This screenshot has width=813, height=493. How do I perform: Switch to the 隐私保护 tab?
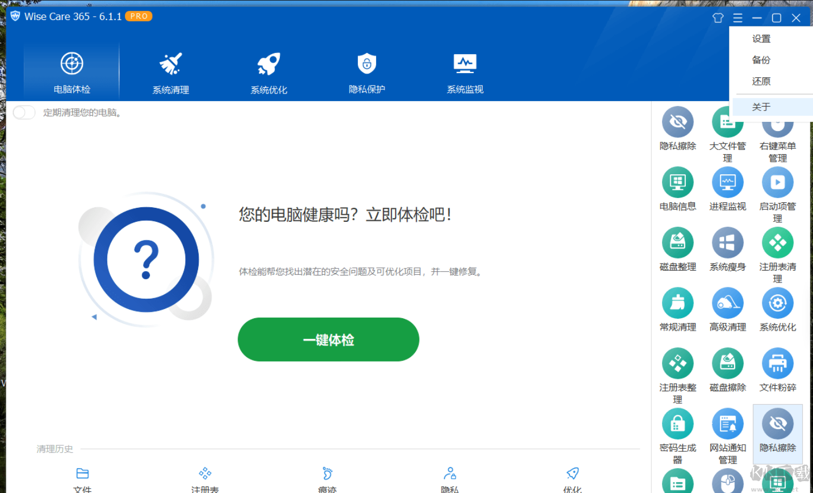(366, 71)
